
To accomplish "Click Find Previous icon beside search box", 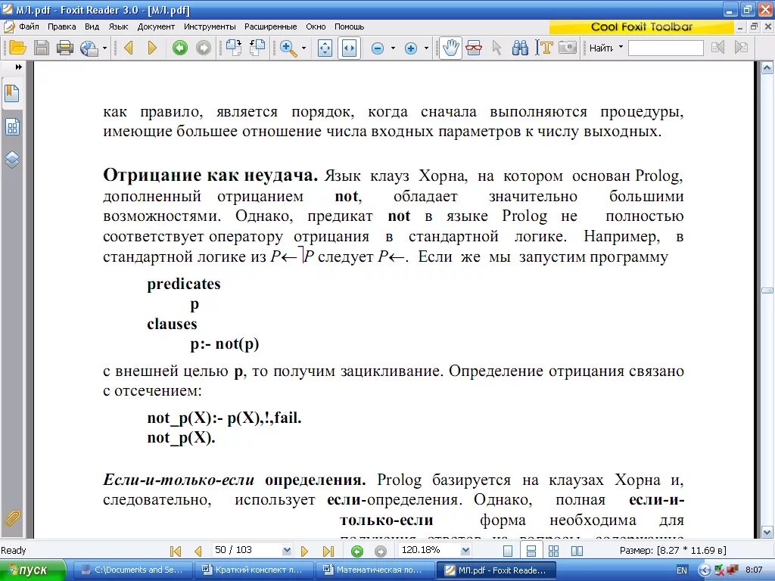I will pyautogui.click(x=717, y=48).
